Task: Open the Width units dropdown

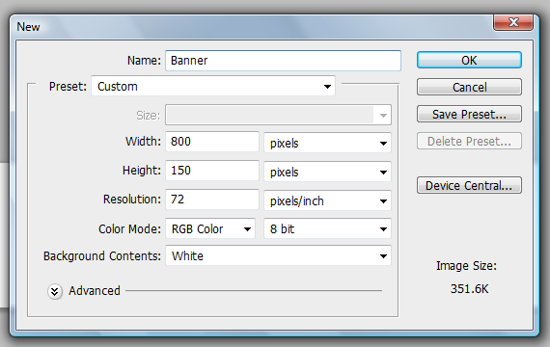Action: click(x=328, y=143)
